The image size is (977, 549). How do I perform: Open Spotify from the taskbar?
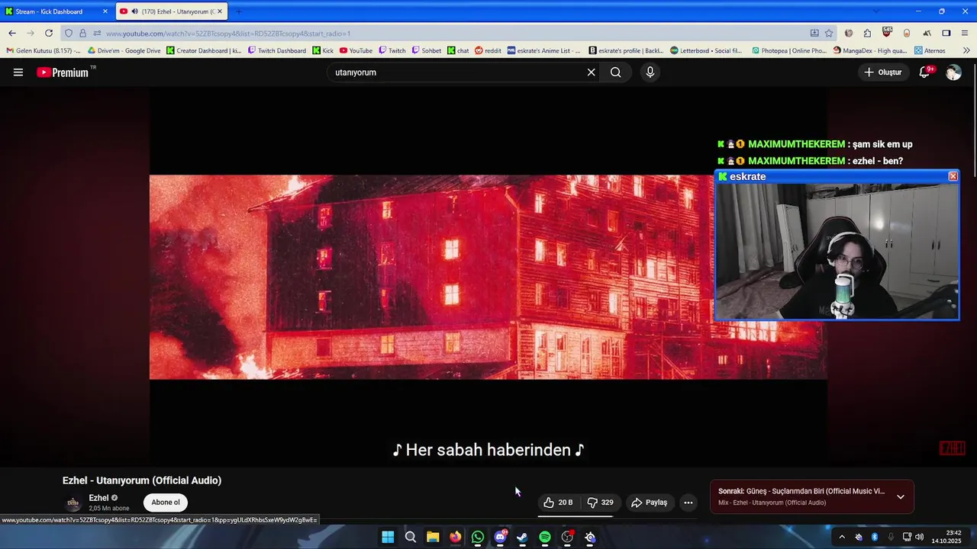545,538
